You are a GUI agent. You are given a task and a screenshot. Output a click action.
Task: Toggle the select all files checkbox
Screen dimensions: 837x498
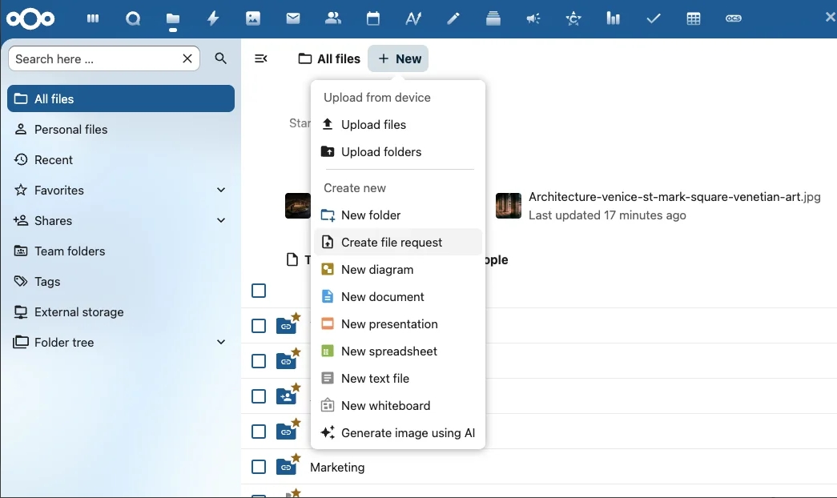[x=259, y=291]
